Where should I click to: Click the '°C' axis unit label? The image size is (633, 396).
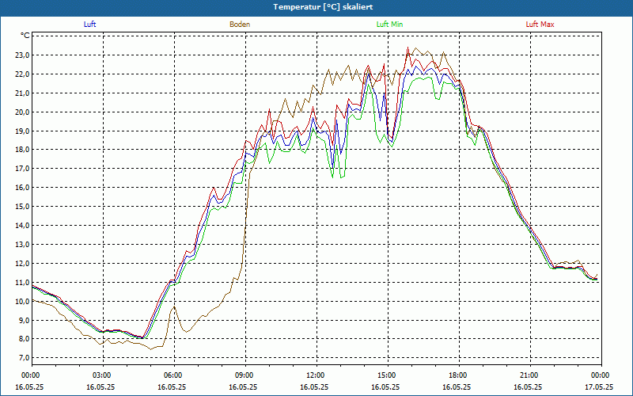25,36
